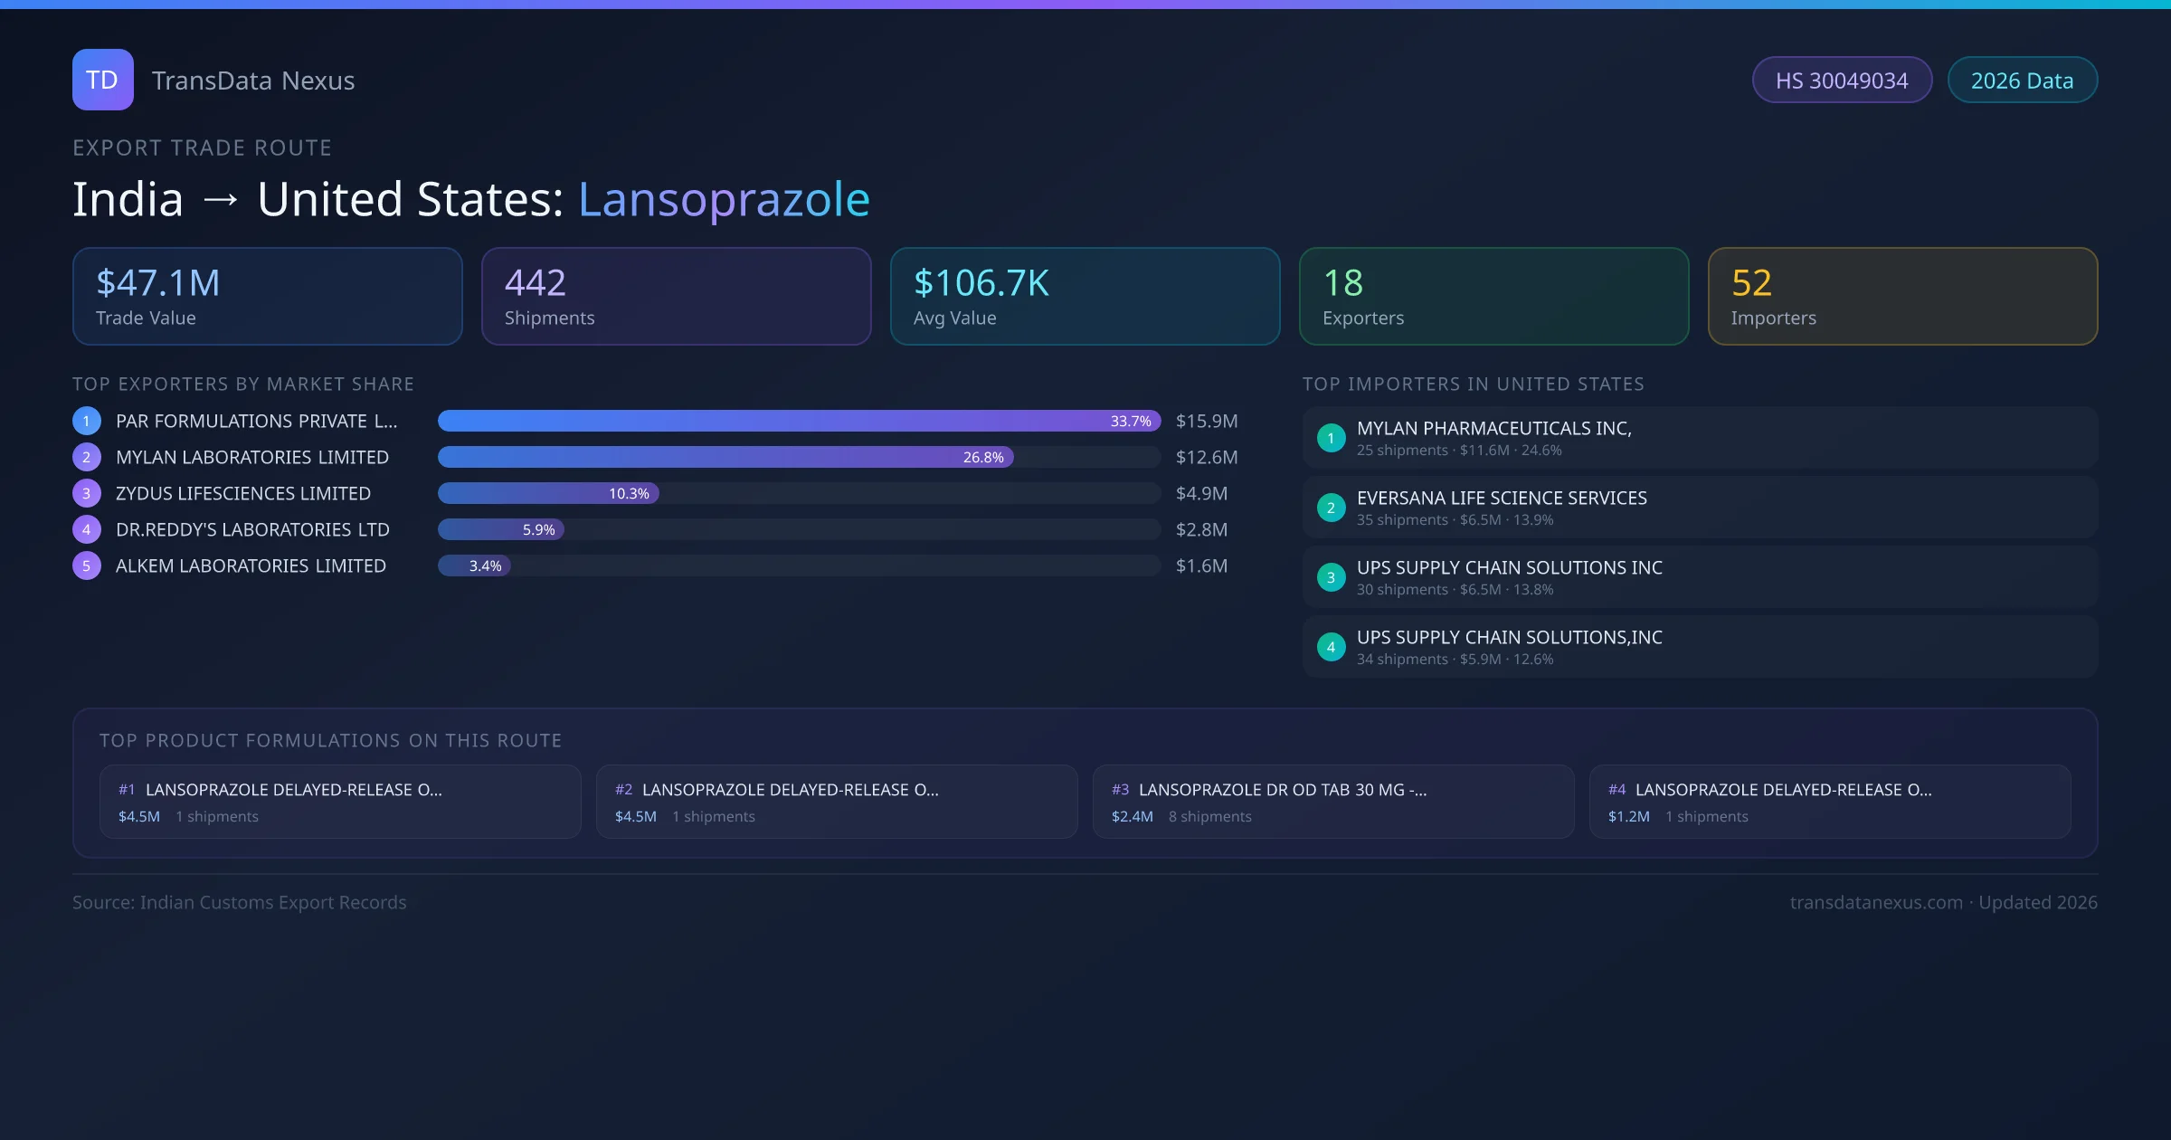Image resolution: width=2171 pixels, height=1140 pixels.
Task: Click green rank 2 badge for Eversana
Action: (1331, 508)
